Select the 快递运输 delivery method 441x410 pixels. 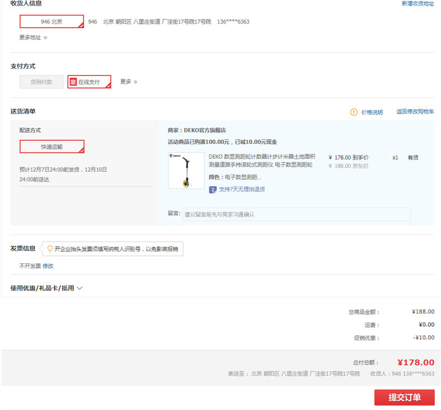pyautogui.click(x=52, y=146)
